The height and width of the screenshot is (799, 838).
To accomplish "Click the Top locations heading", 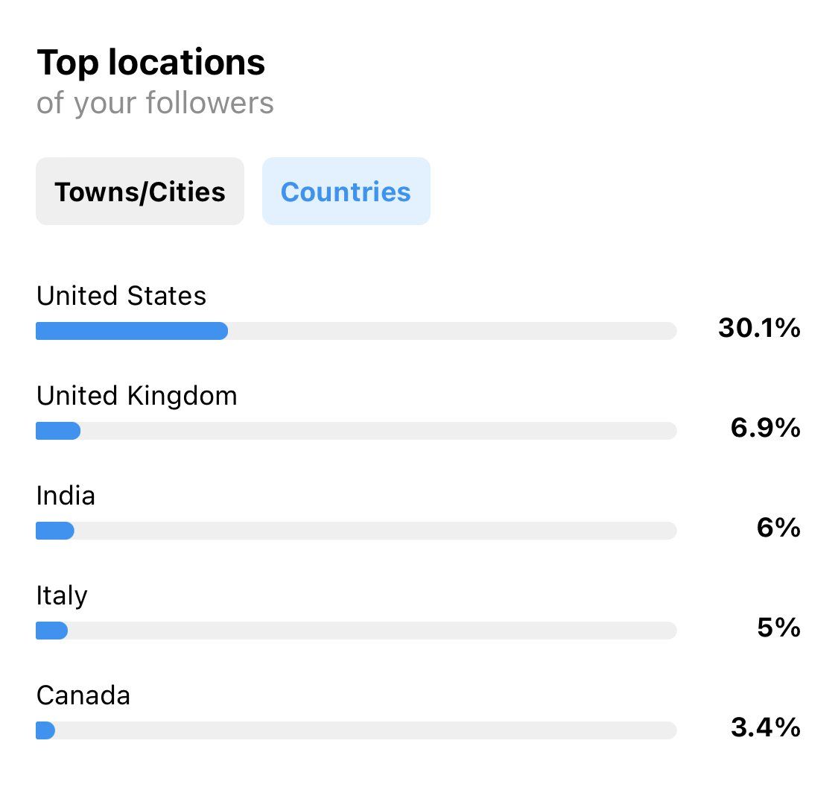I will [151, 63].
